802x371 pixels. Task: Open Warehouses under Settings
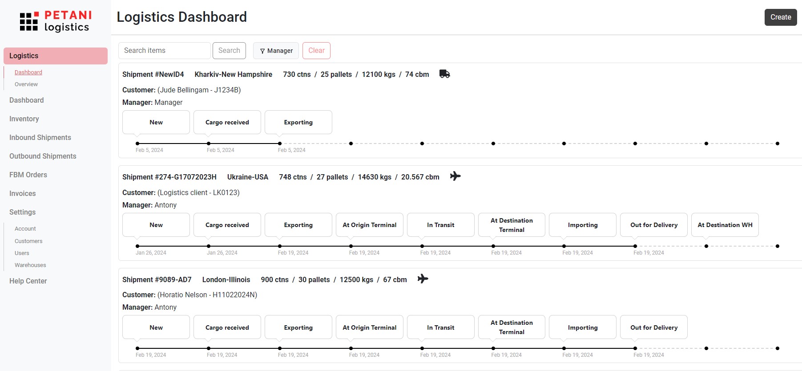30,265
